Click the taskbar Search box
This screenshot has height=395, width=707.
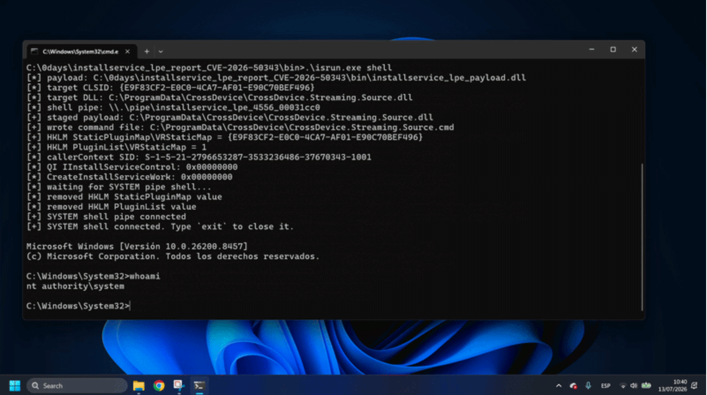77,386
